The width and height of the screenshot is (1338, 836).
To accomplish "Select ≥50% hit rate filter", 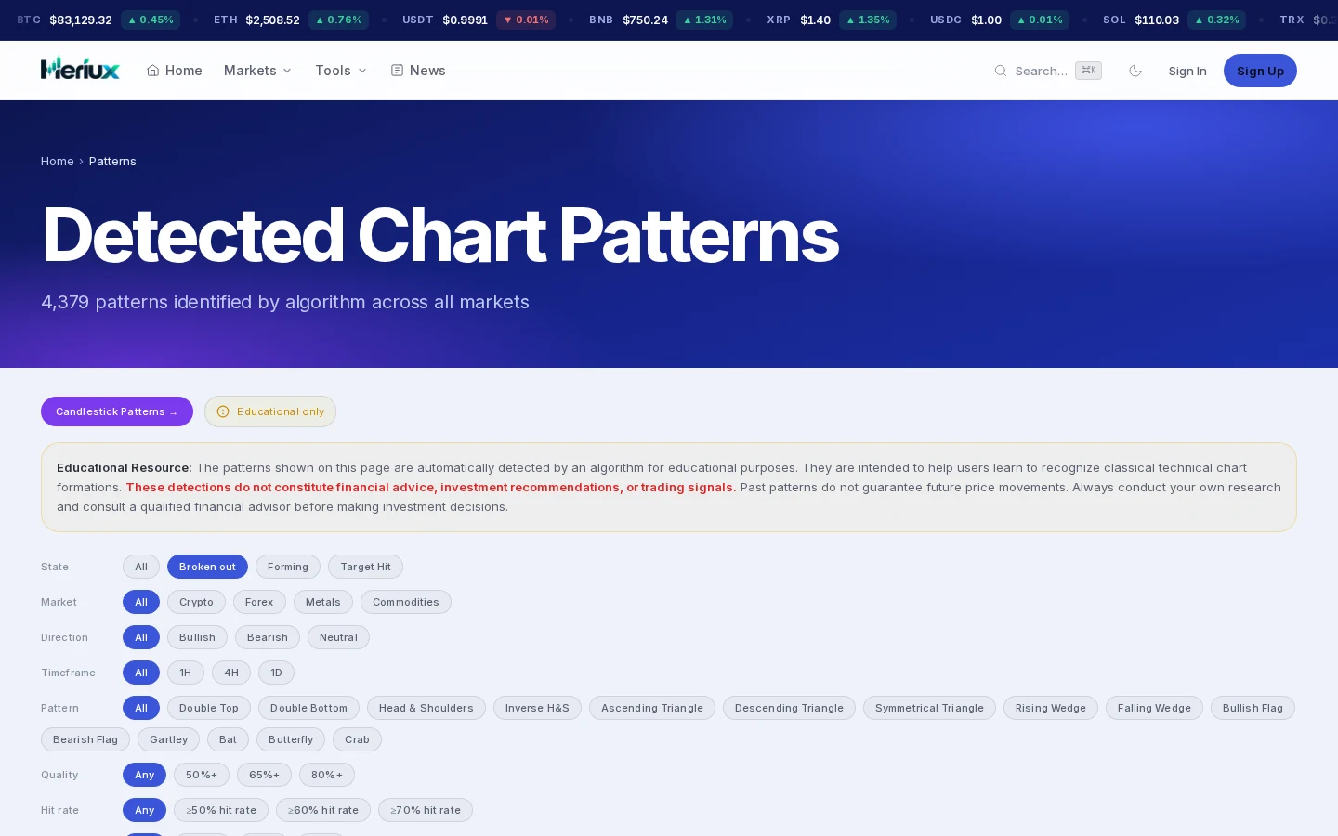I will (x=221, y=810).
